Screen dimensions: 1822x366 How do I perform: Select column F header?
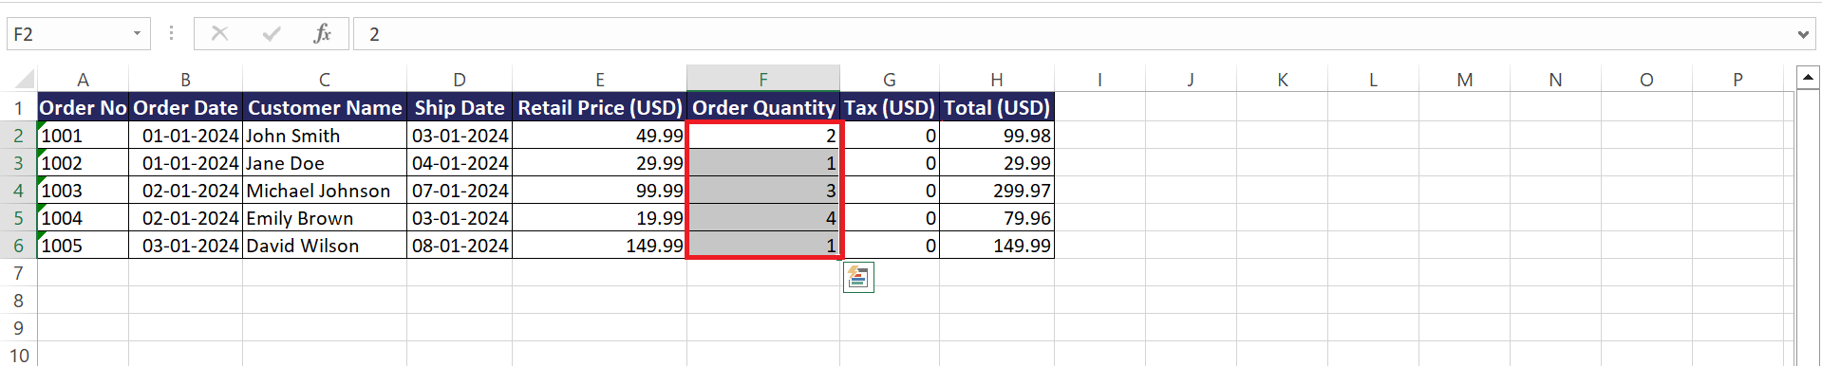(763, 79)
